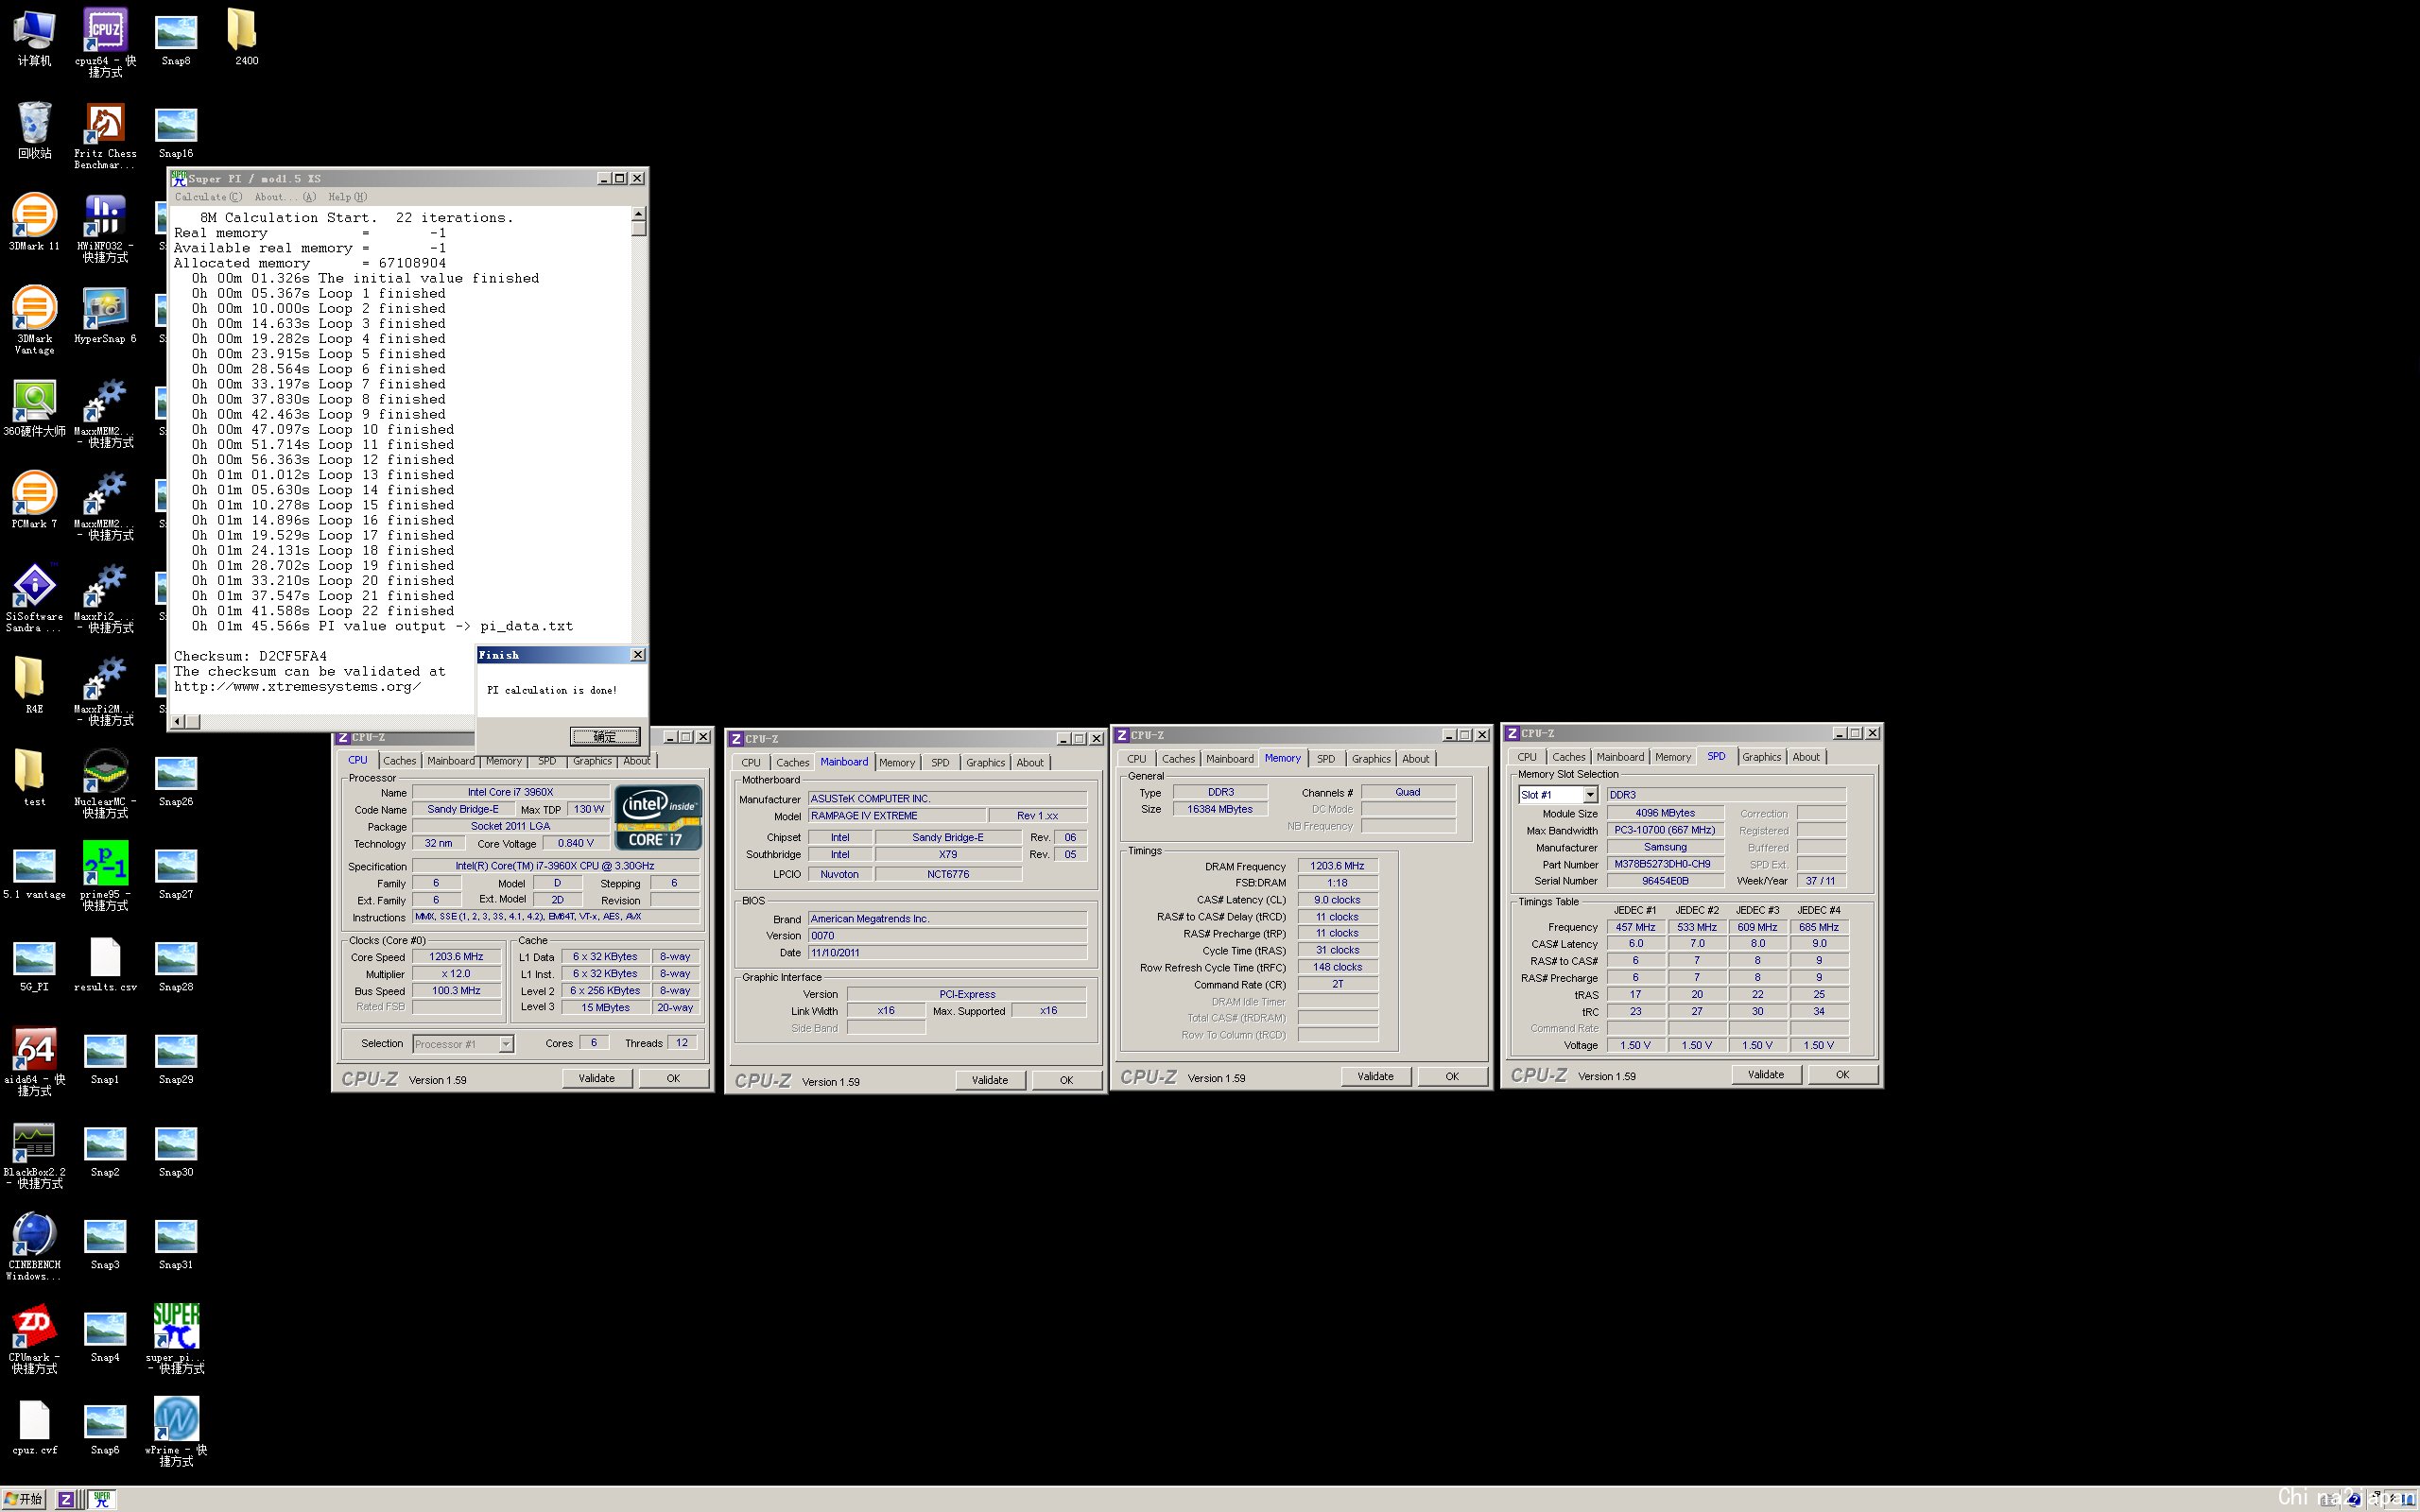Click OK in the Mainboard window

[1066, 1080]
